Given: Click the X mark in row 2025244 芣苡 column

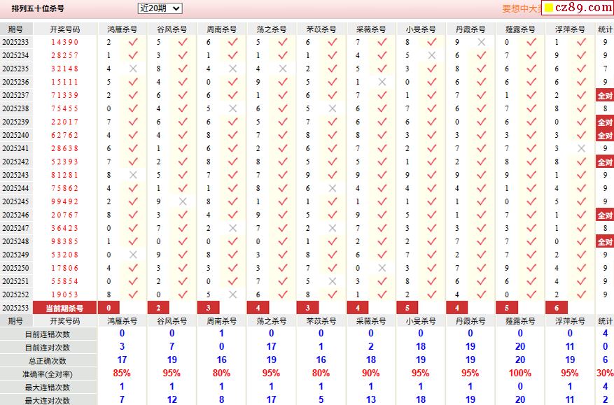Looking at the screenshot, I should [x=332, y=188].
